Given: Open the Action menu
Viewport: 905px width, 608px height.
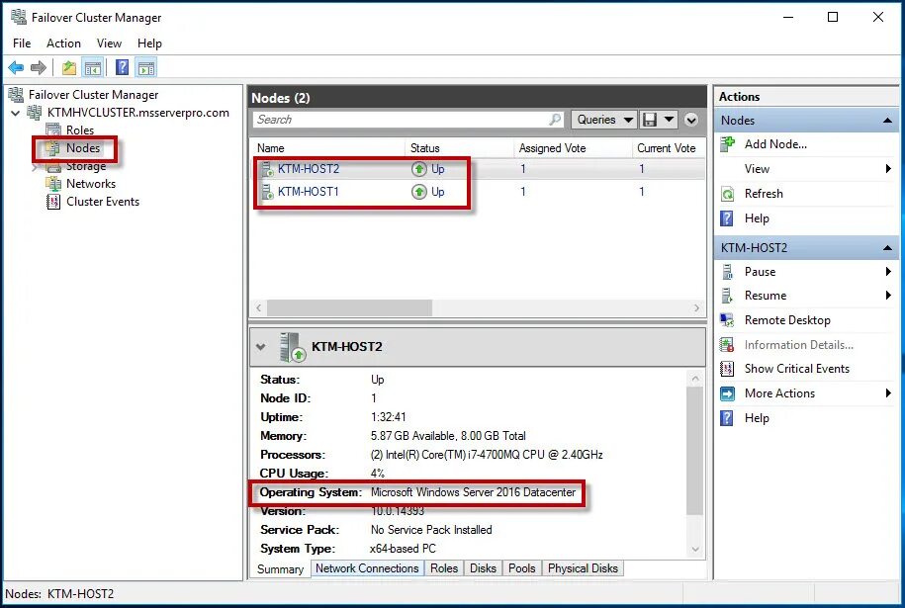Looking at the screenshot, I should tap(63, 43).
